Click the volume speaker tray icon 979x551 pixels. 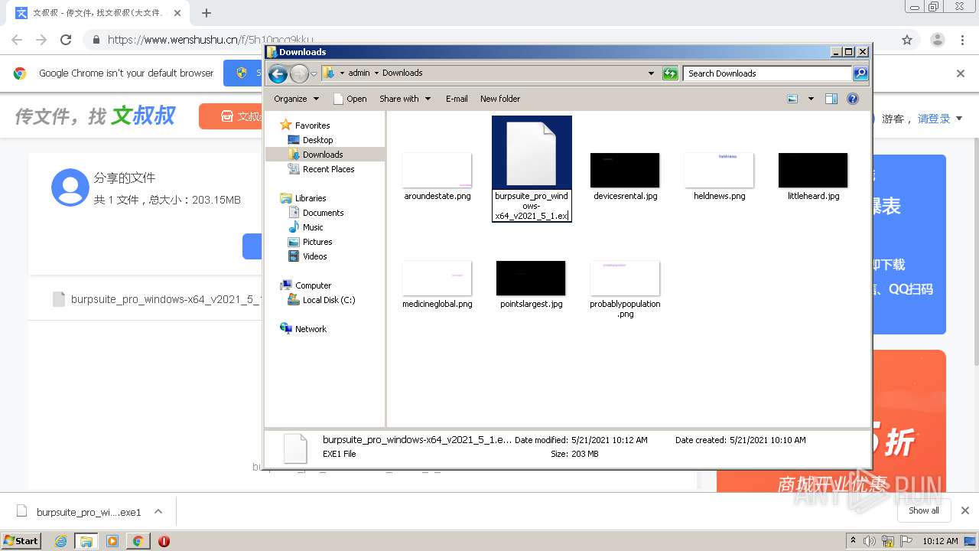pos(870,541)
